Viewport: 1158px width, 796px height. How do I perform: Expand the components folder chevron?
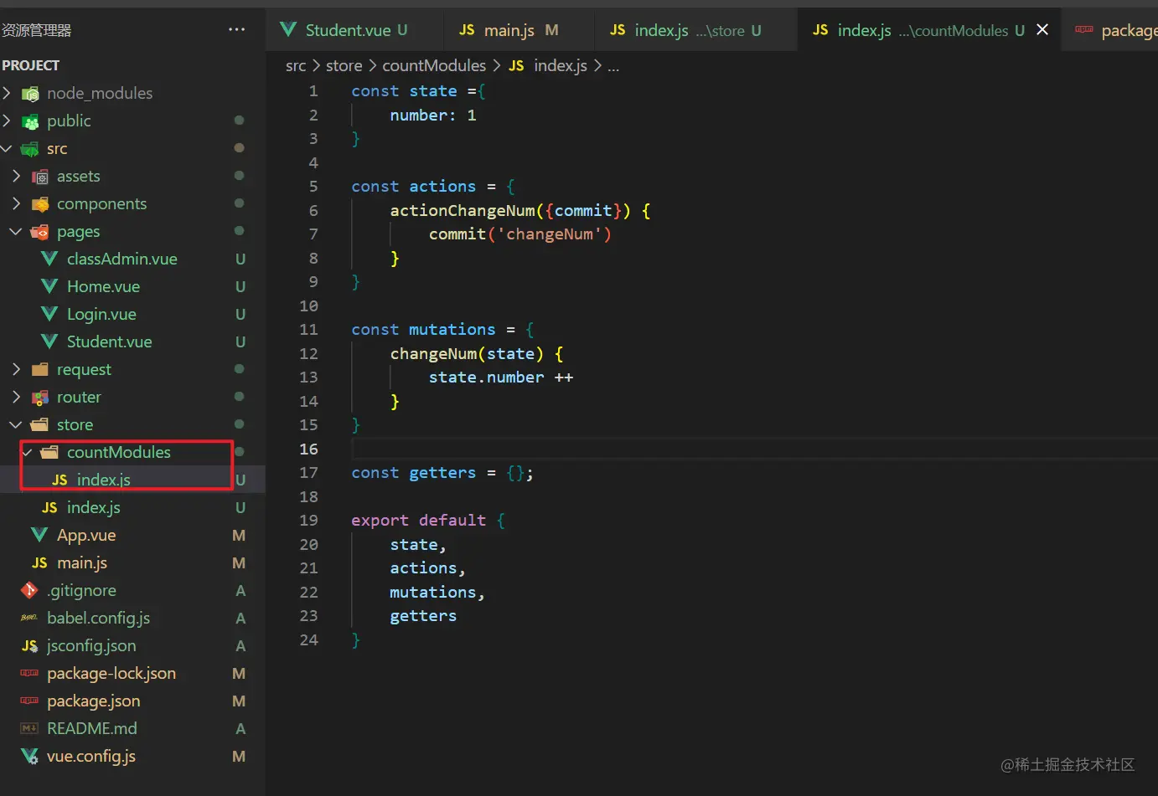[16, 203]
